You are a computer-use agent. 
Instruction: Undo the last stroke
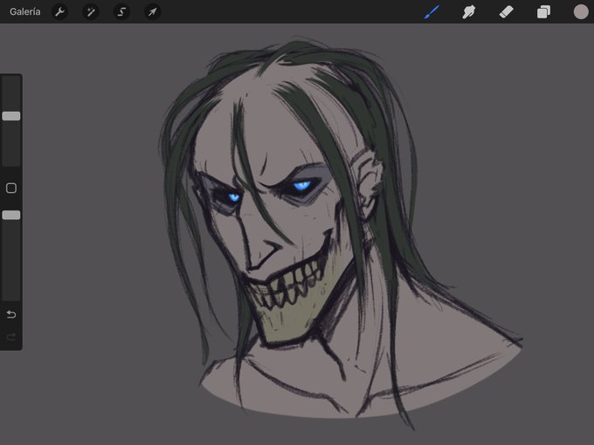11,314
